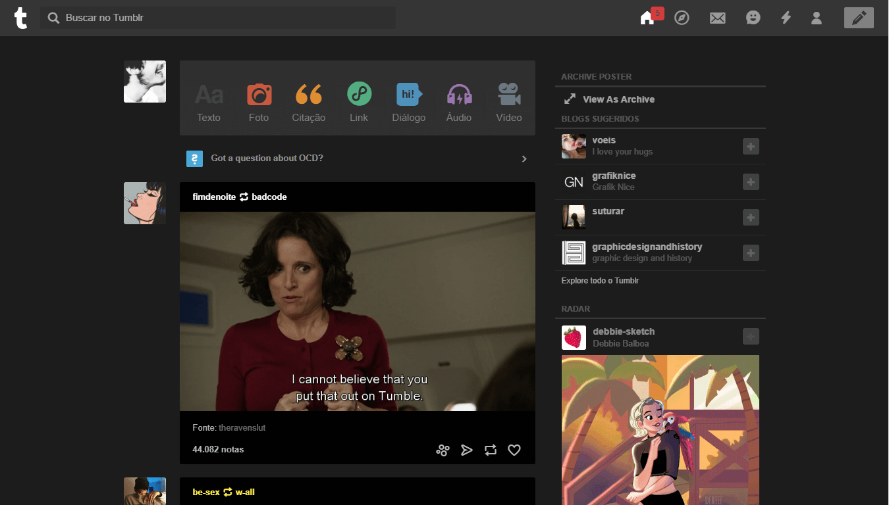Screen dimensions: 889x505
Task: Open the Inbox envelope icon
Action: click(x=718, y=18)
